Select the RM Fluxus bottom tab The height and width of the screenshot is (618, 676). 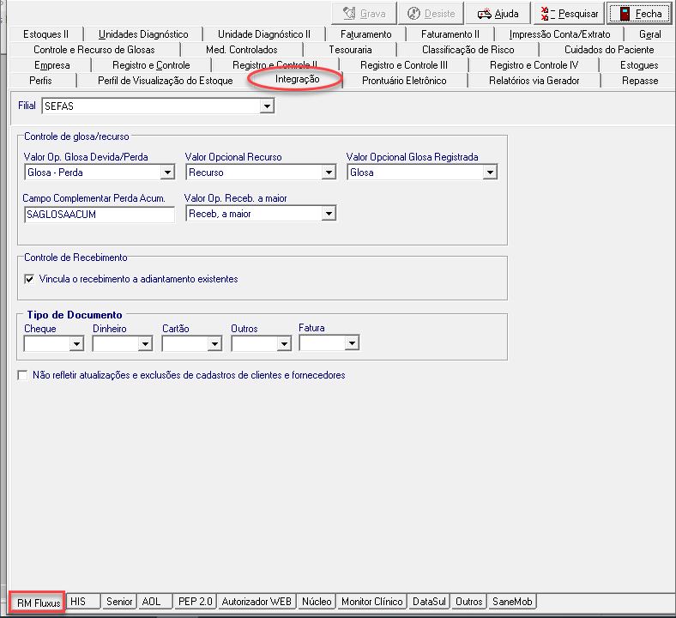click(x=38, y=603)
